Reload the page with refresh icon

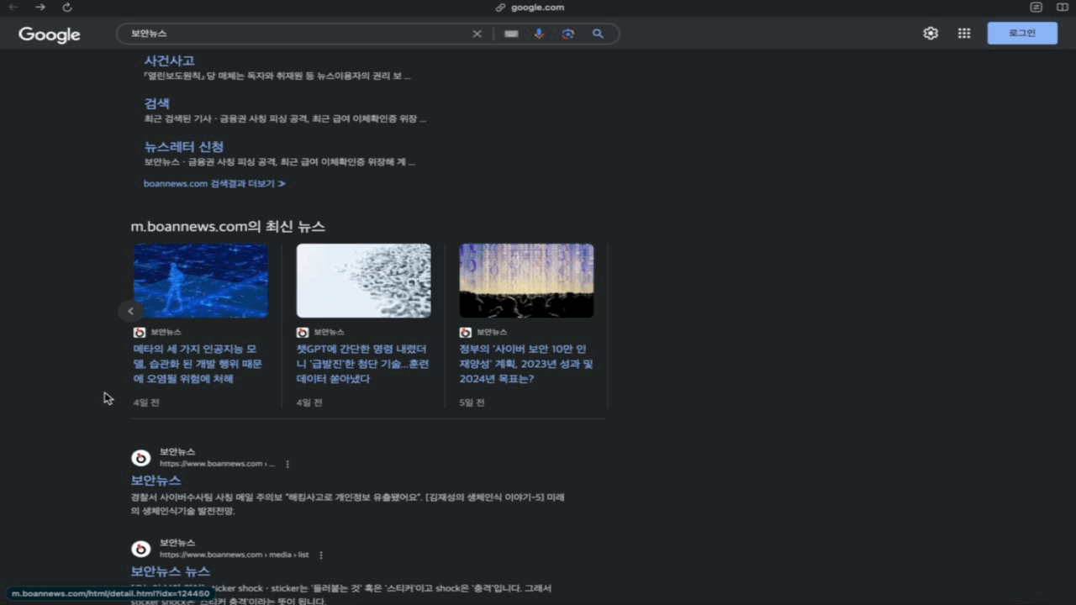67,8
